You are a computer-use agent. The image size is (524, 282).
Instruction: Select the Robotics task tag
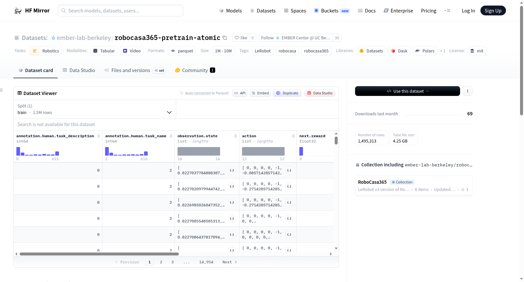46,51
